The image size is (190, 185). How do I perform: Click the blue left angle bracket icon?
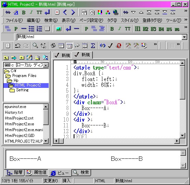(x=65, y=12)
